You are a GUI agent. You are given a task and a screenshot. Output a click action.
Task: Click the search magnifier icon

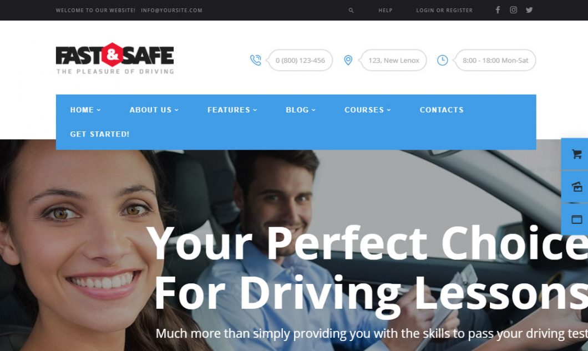click(351, 11)
